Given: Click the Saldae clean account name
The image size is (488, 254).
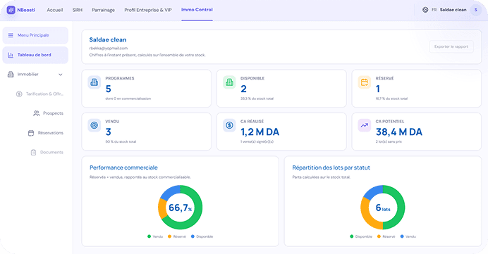Looking at the screenshot, I should point(453,10).
